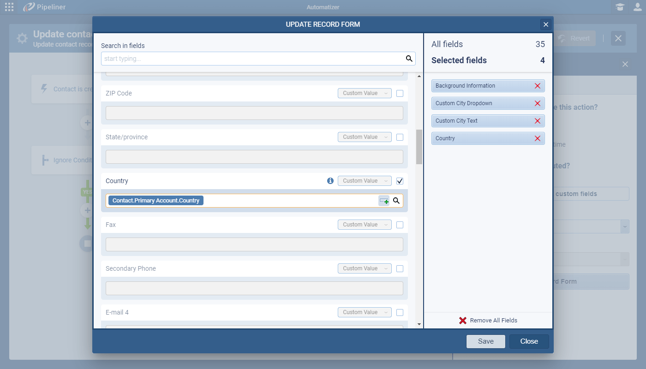The height and width of the screenshot is (369, 646).
Task: Click the field list vertical scrollbar thumb
Action: point(419,147)
